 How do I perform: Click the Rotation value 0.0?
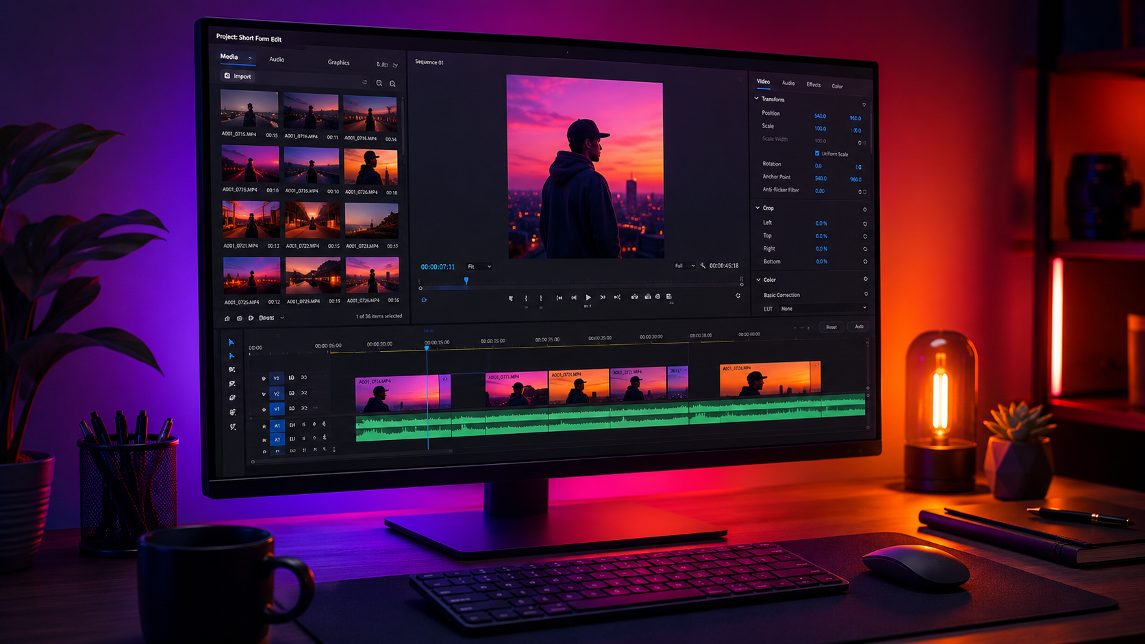coord(818,166)
